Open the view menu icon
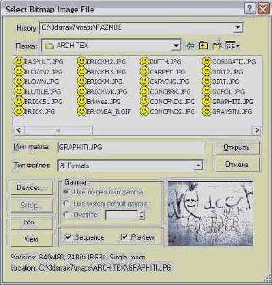Viewport: 272px width, 285px height. (232, 46)
